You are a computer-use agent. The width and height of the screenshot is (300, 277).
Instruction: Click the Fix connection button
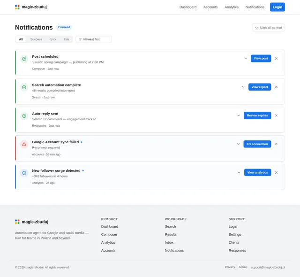click(257, 144)
